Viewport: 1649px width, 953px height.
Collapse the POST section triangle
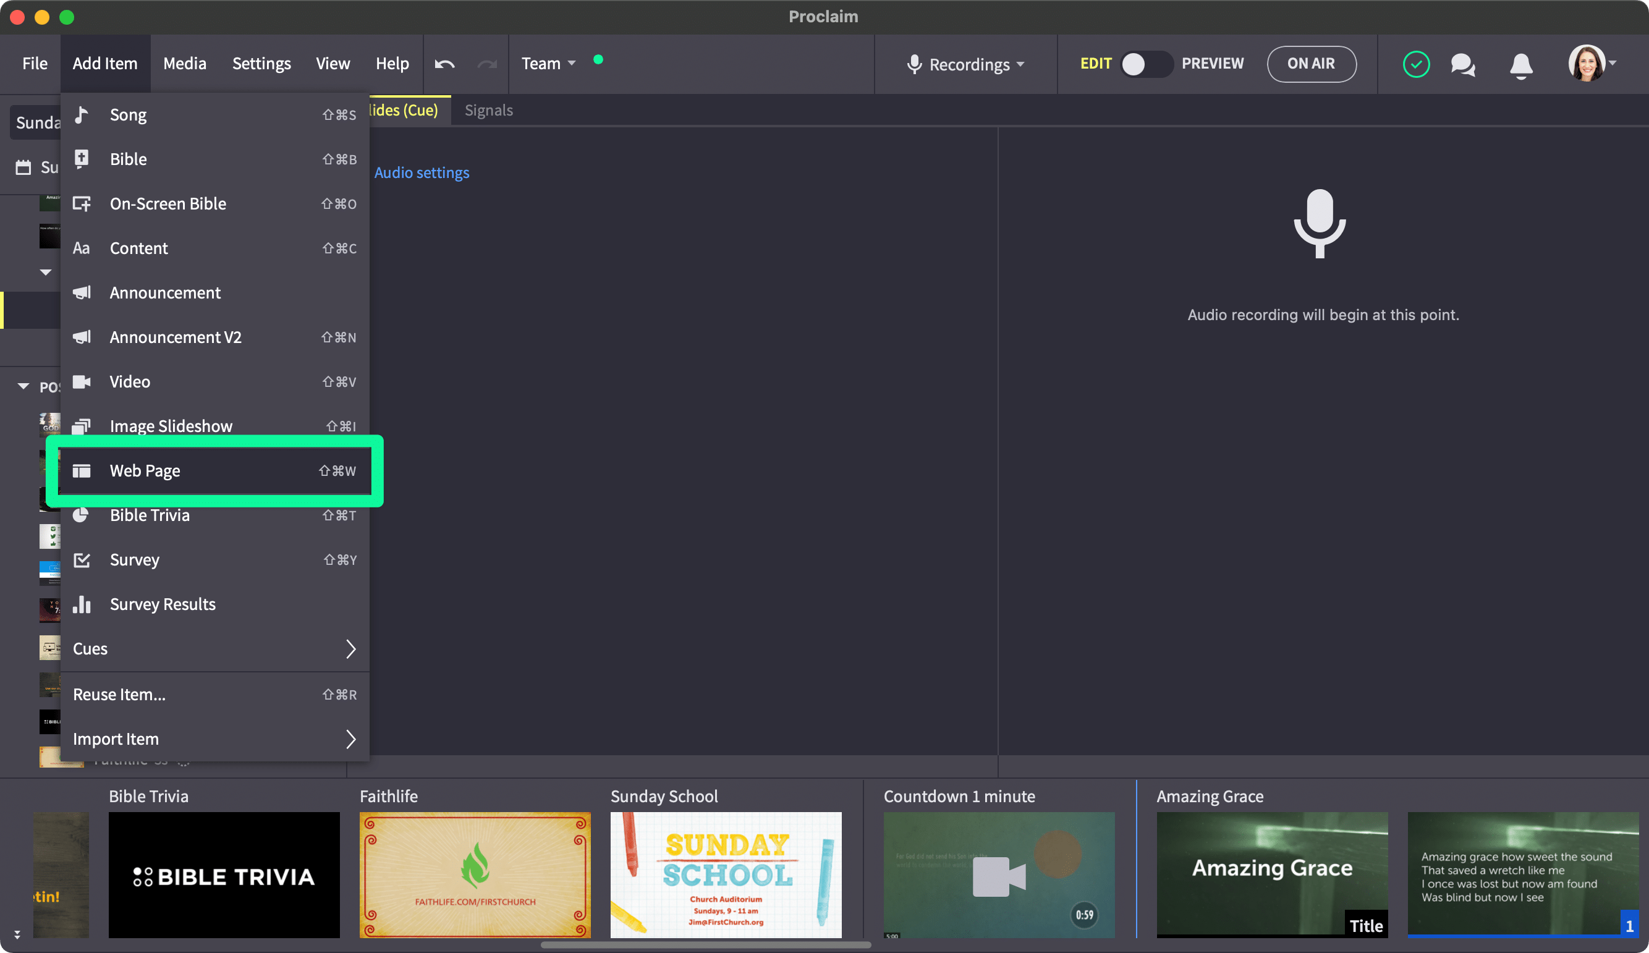[x=23, y=386]
